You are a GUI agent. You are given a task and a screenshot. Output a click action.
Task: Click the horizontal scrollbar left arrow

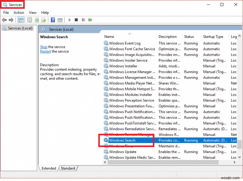click(105, 163)
